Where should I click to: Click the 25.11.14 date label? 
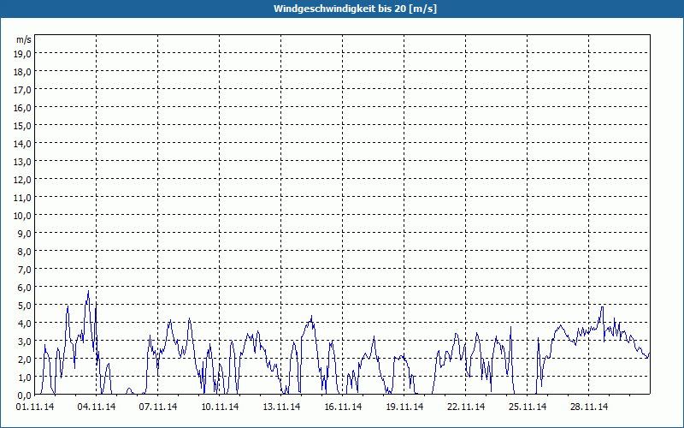click(x=528, y=407)
